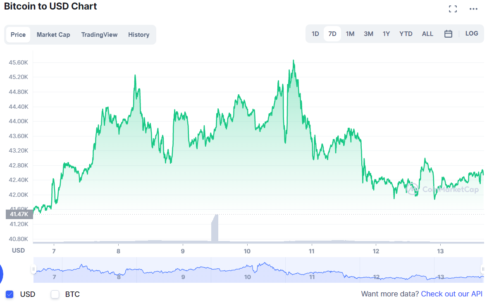Switch to the Market Cap tab

click(x=53, y=35)
